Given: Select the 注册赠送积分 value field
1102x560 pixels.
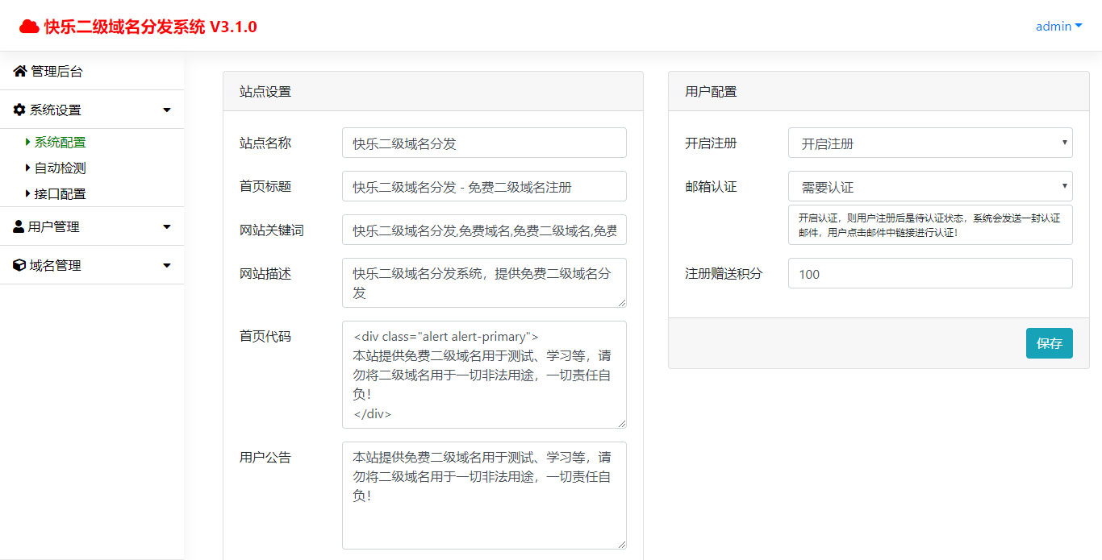Looking at the screenshot, I should coord(929,273).
